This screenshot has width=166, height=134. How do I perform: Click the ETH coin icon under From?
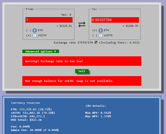(x=35, y=30)
